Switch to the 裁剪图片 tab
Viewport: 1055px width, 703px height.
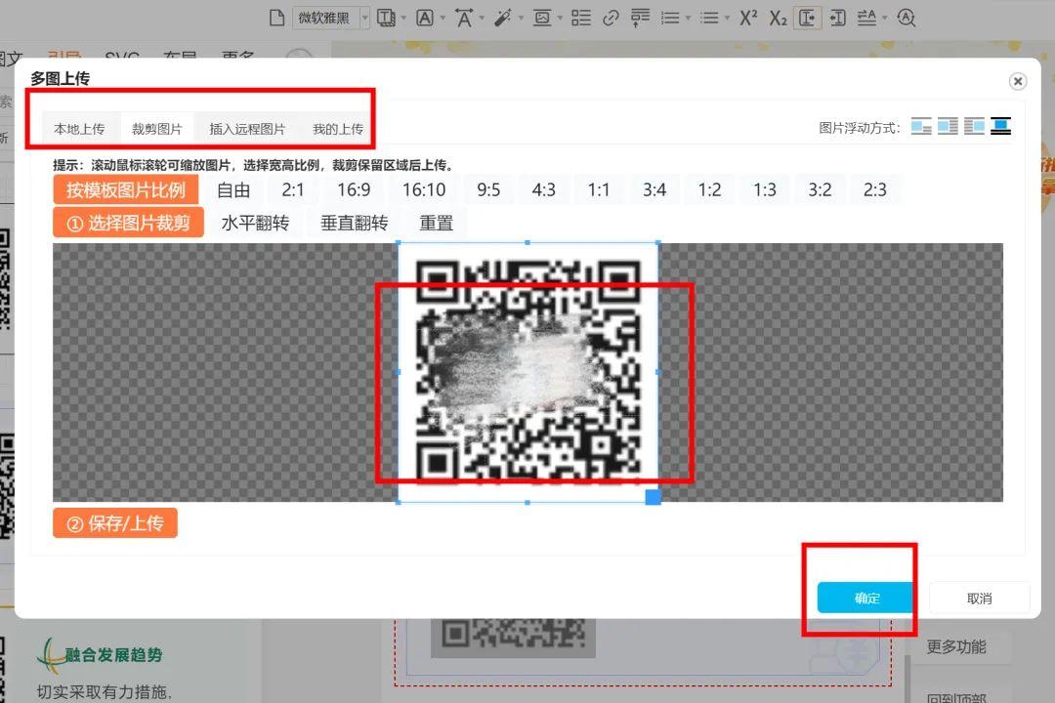[156, 129]
